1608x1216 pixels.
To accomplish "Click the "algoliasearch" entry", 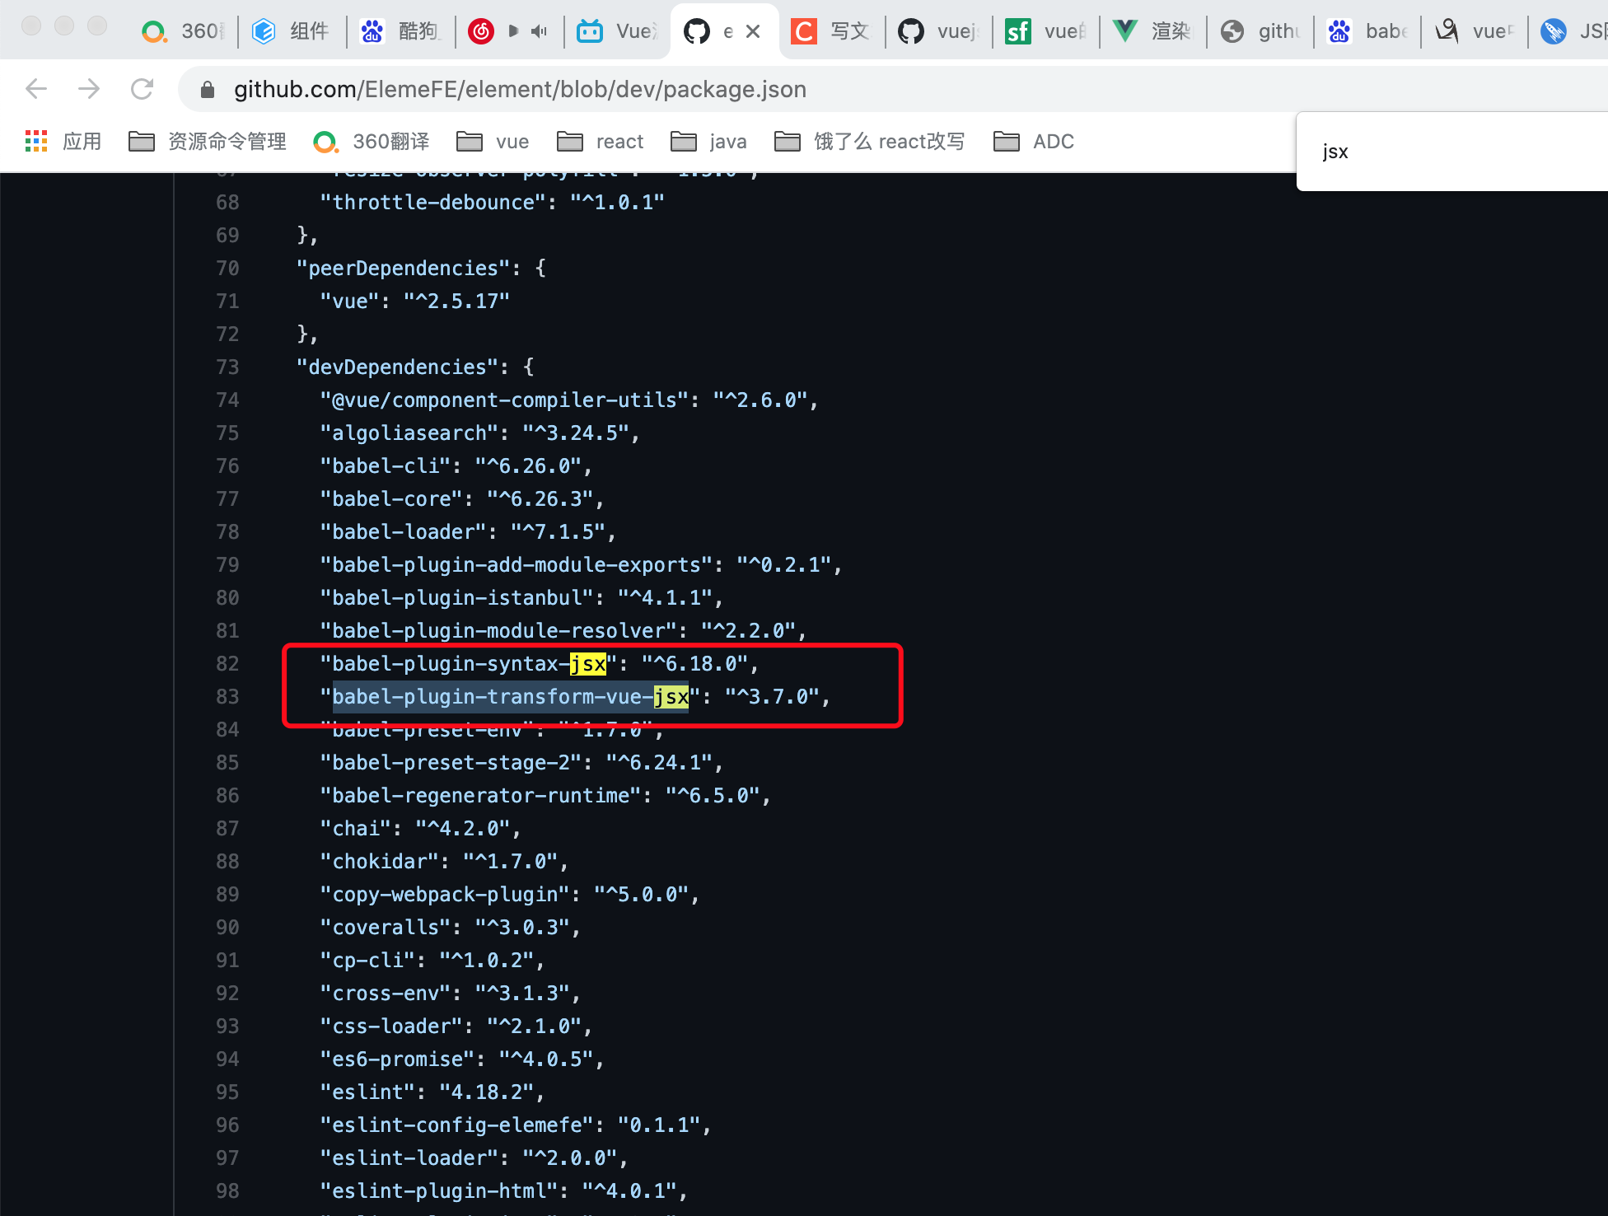I will coord(480,433).
